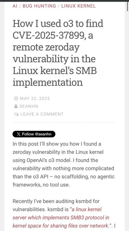The width and height of the screenshot is (129, 231).
Task: Click the X logo in Follow button
Action: click(x=19, y=134)
